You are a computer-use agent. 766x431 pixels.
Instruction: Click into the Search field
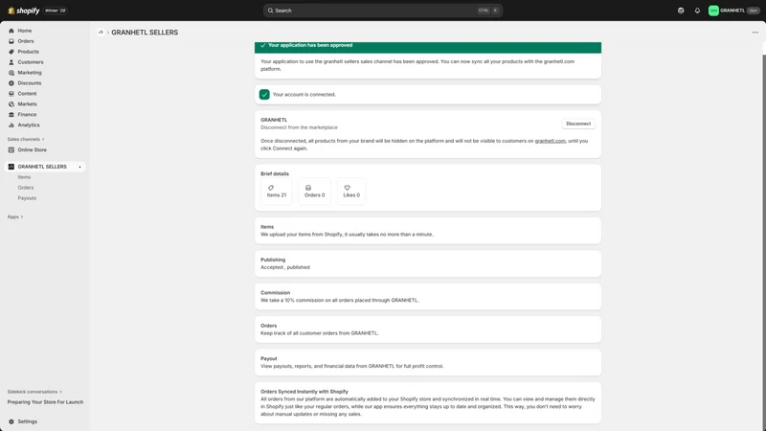[383, 11]
